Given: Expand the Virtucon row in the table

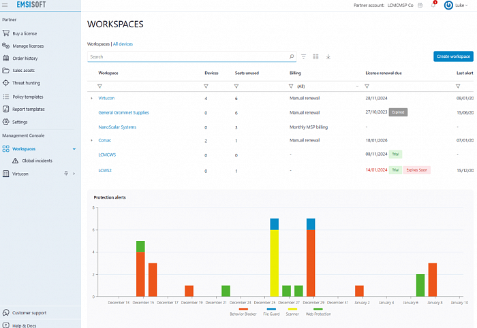Looking at the screenshot, I should (91, 98).
